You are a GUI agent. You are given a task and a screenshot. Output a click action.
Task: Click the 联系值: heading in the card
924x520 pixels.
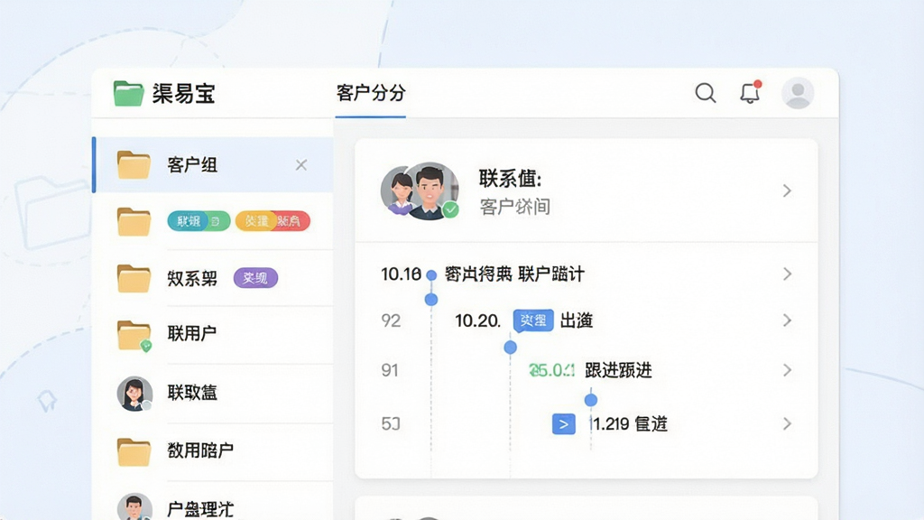(511, 178)
